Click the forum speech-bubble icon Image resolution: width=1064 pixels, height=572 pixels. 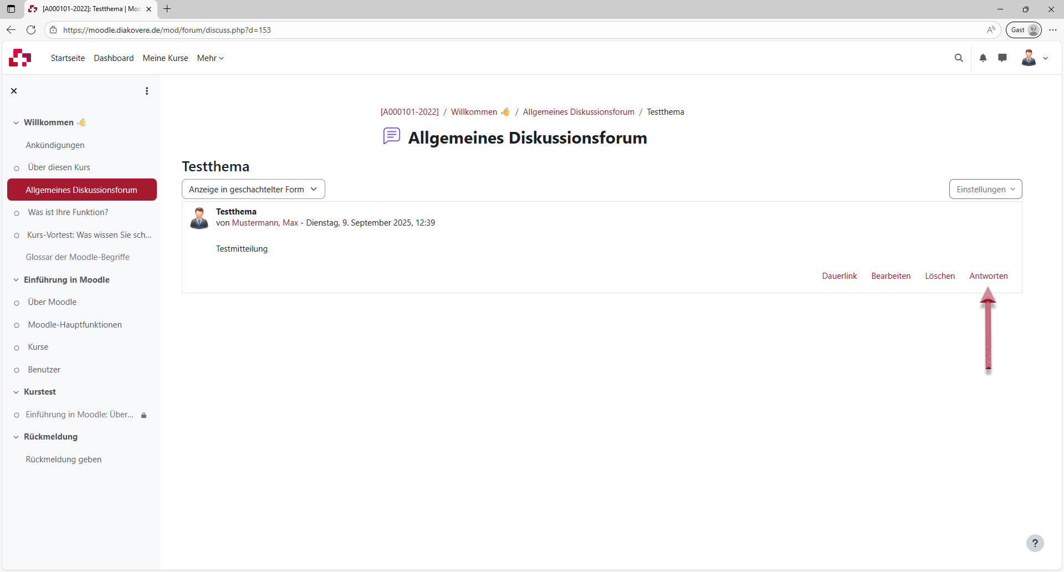click(x=392, y=136)
